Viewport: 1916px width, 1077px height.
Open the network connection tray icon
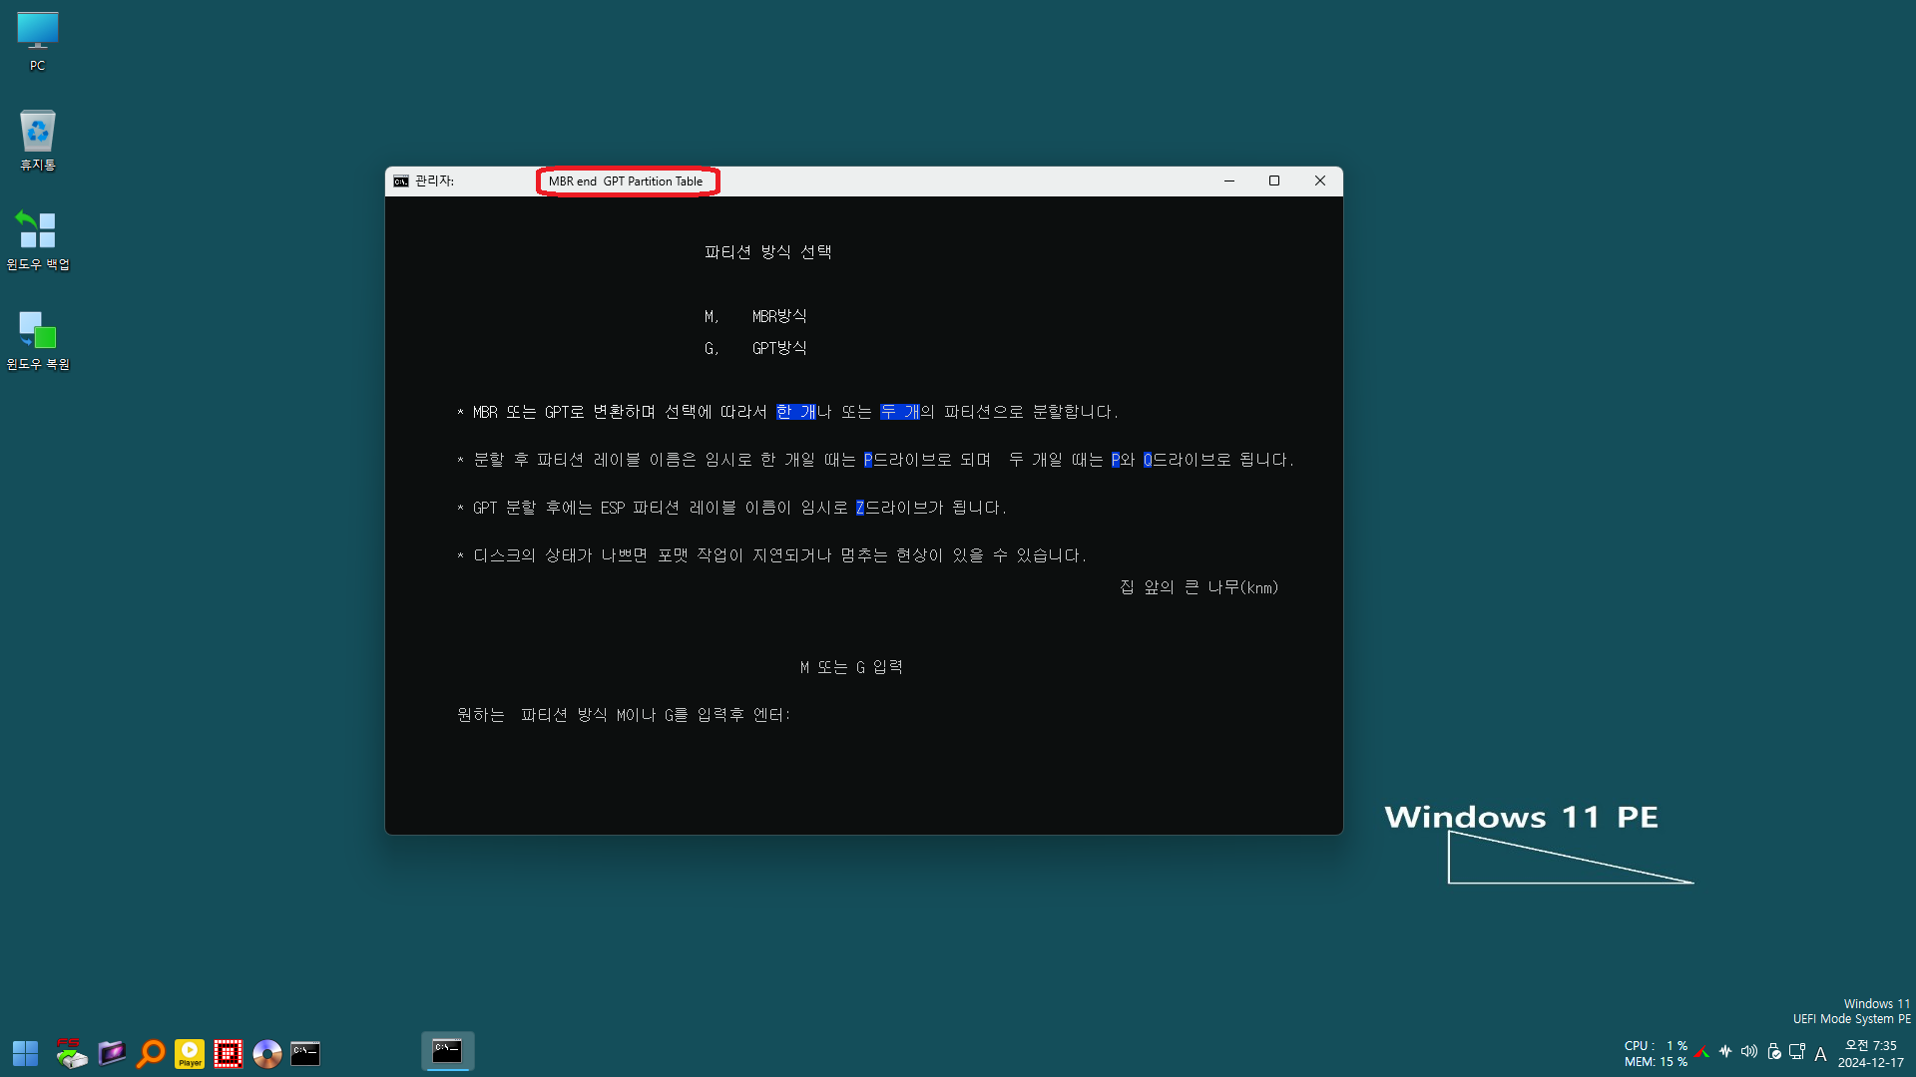tap(1797, 1051)
